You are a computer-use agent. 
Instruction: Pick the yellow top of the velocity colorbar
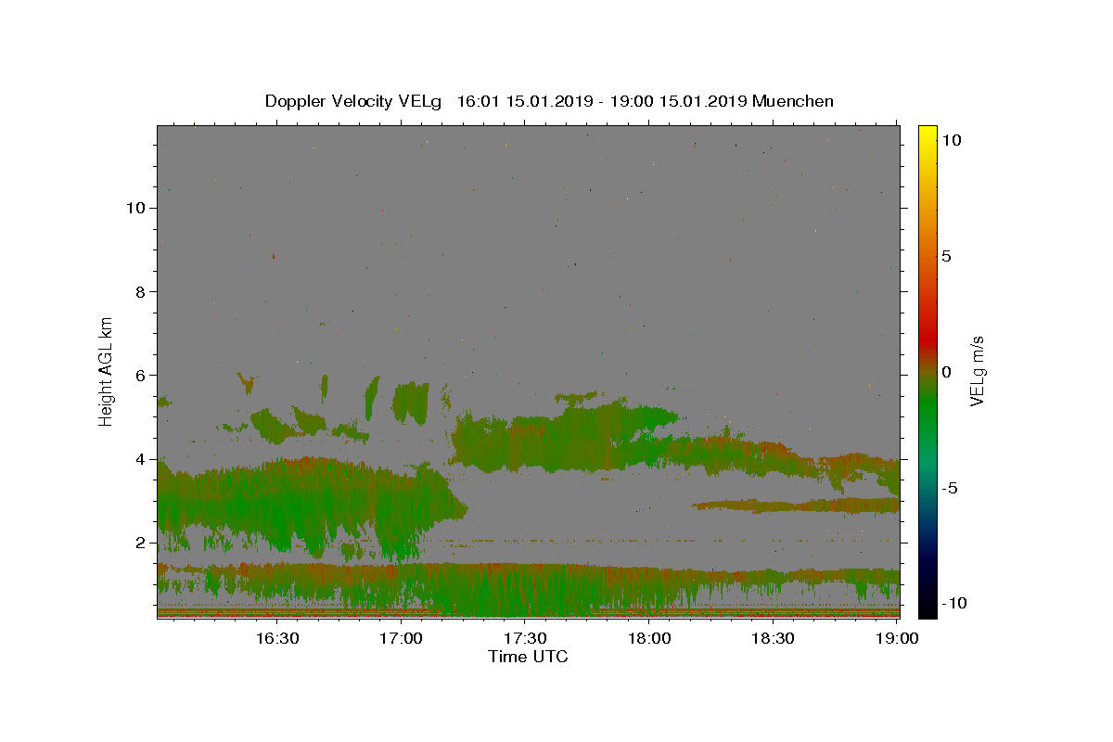[927, 134]
